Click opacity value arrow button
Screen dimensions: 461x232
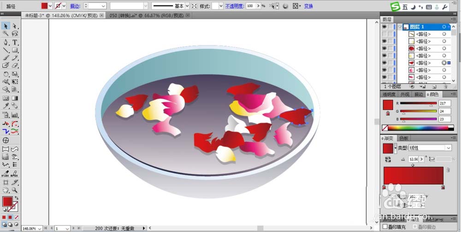pos(258,6)
